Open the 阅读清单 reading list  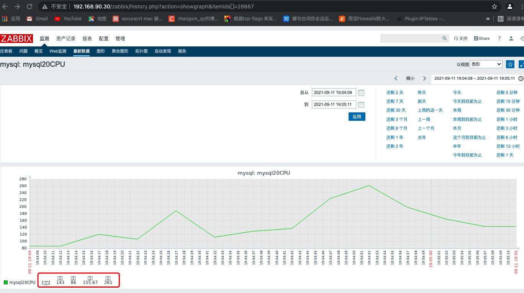coord(511,18)
